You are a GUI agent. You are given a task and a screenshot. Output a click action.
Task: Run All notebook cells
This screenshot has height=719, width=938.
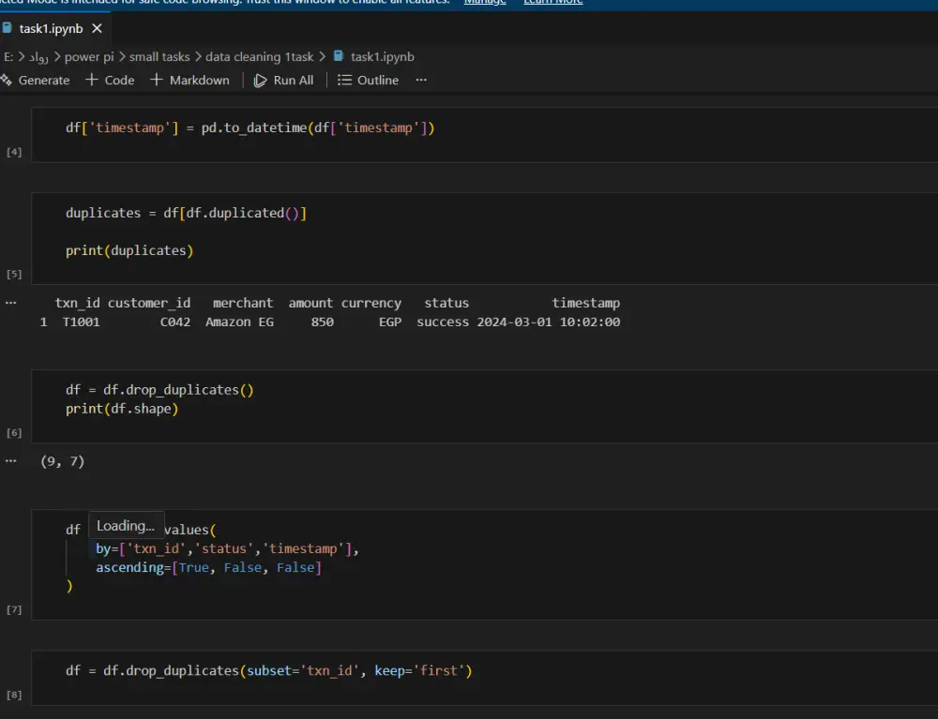pyautogui.click(x=284, y=80)
